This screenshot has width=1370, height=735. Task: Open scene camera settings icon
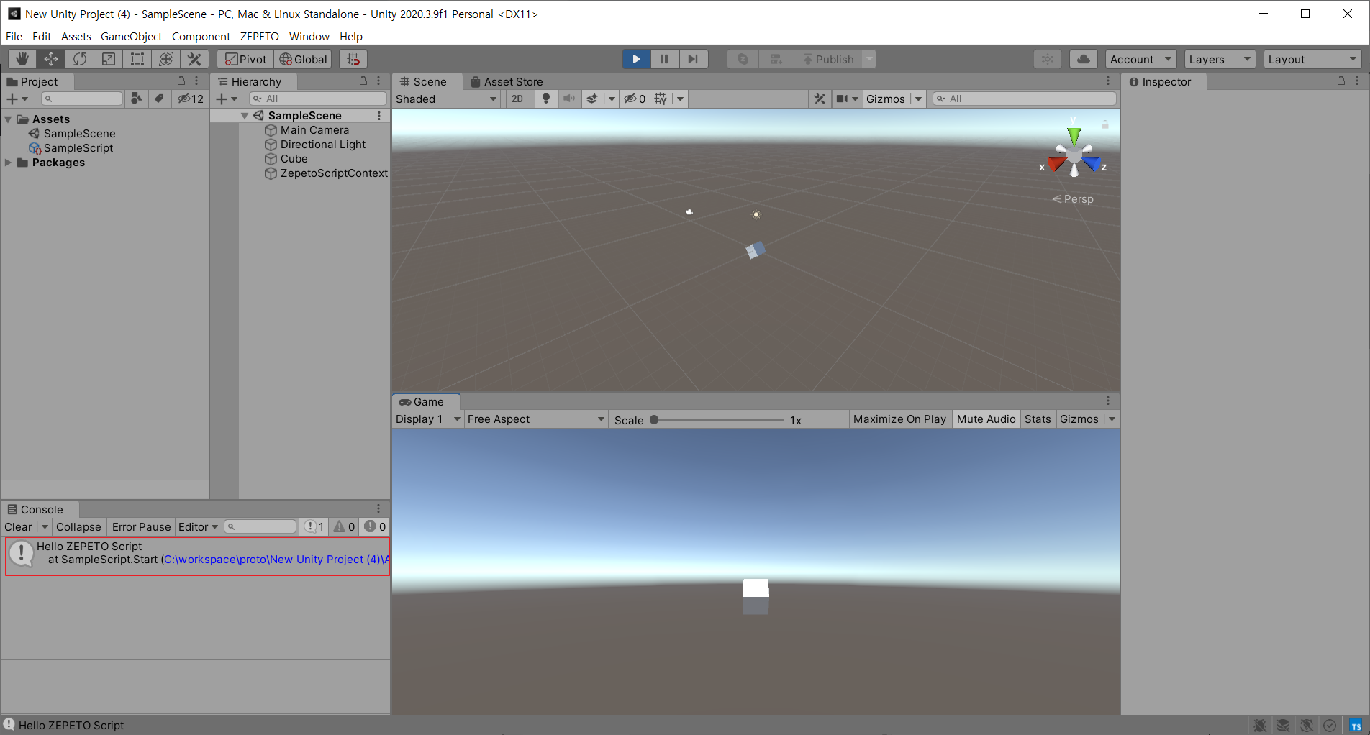click(x=842, y=99)
